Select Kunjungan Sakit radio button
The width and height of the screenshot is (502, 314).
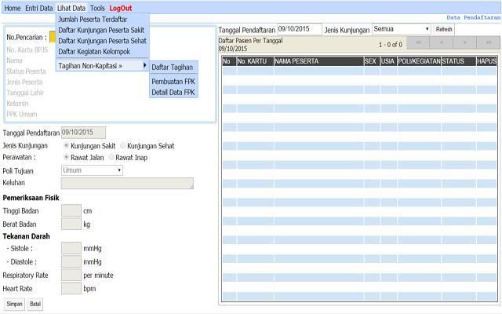[x=66, y=145]
